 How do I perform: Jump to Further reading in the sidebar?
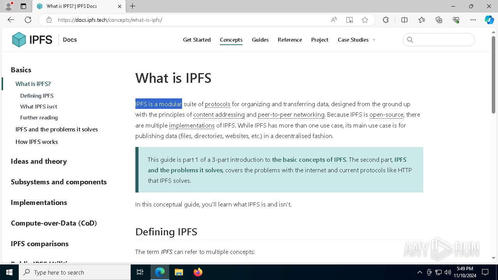click(39, 117)
